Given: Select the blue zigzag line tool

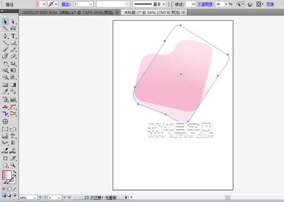Looking at the screenshot, I should pos(5,114).
